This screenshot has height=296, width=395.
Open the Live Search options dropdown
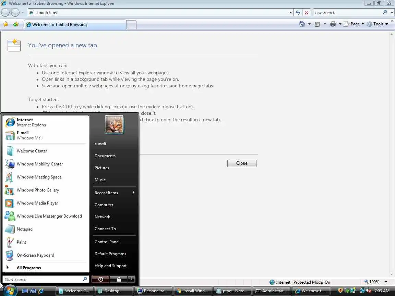[x=392, y=13]
